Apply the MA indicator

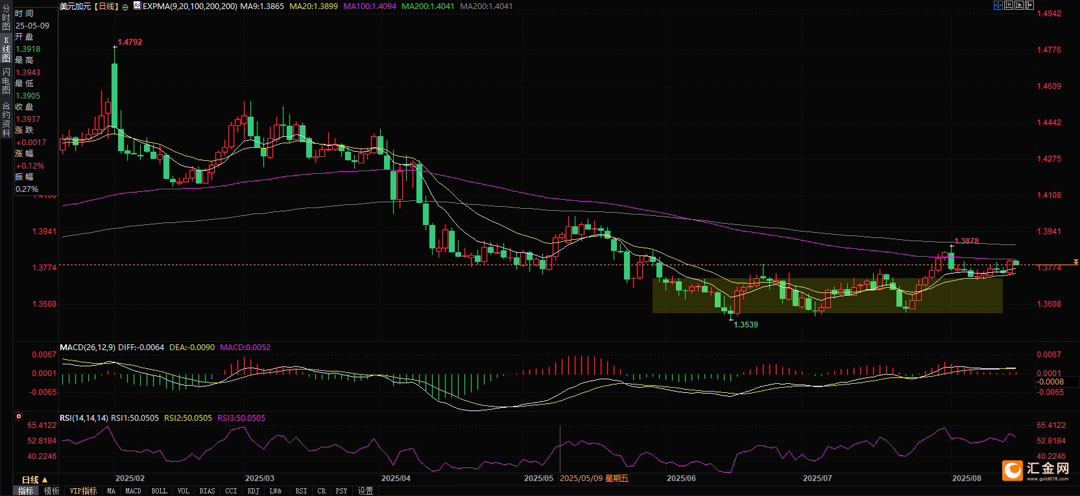(x=112, y=491)
